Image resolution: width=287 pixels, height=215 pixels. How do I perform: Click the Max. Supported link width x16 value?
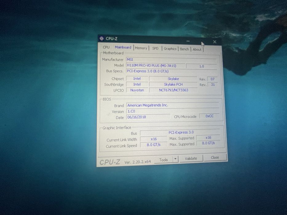point(208,138)
